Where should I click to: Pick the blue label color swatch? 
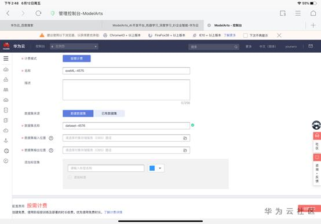pyautogui.click(x=152, y=168)
